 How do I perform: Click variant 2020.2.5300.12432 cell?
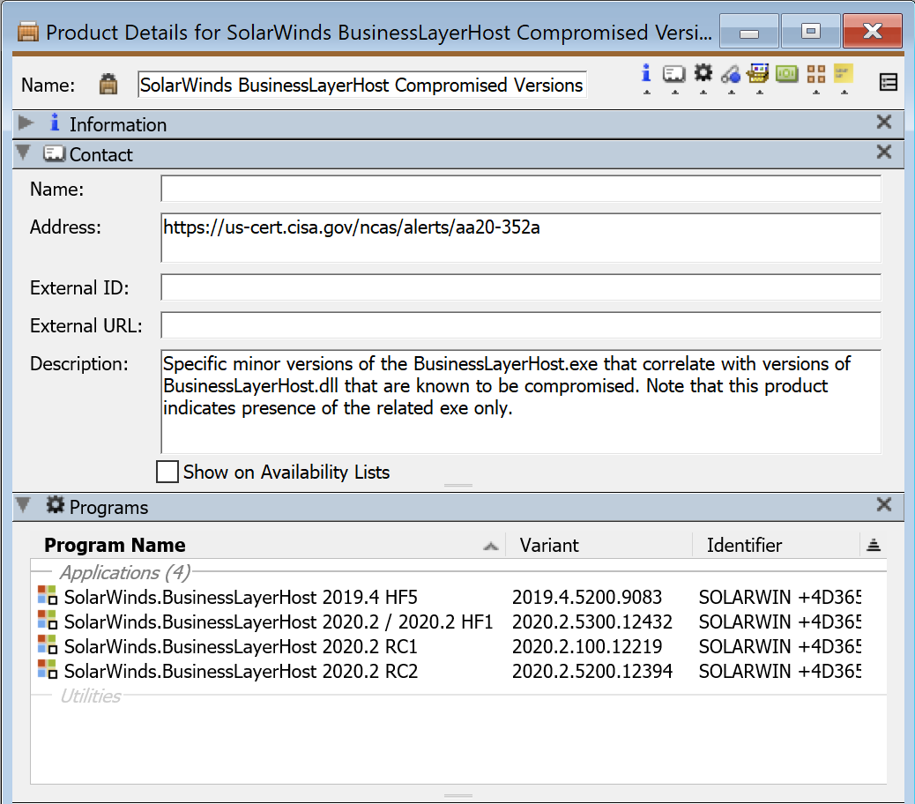coord(592,622)
